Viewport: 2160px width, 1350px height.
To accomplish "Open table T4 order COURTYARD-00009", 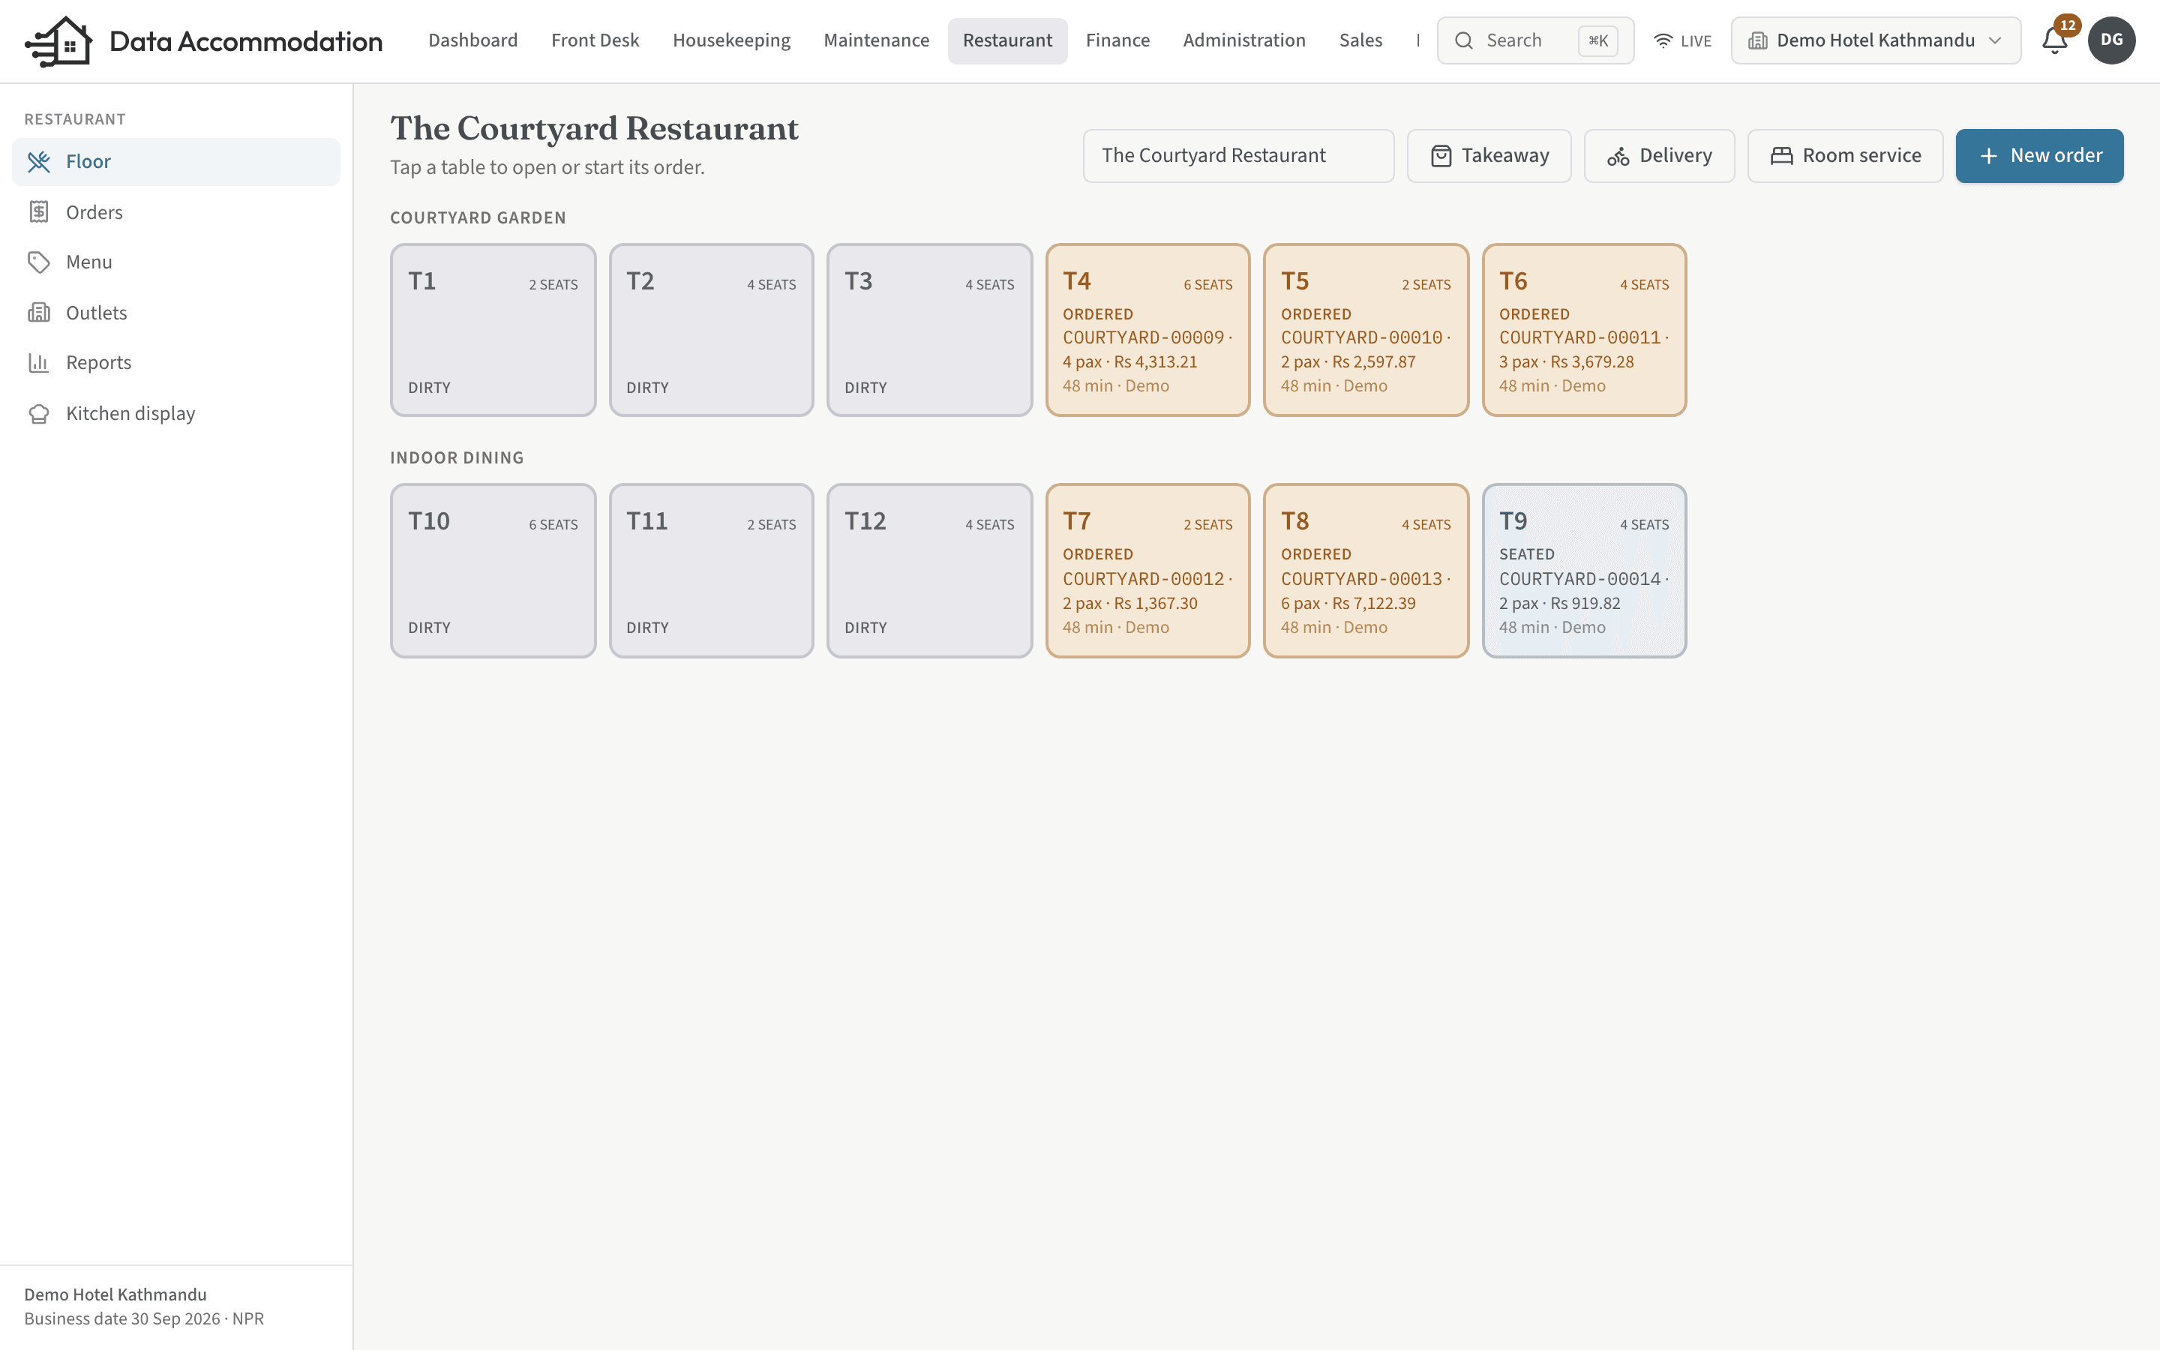I will click(1147, 330).
